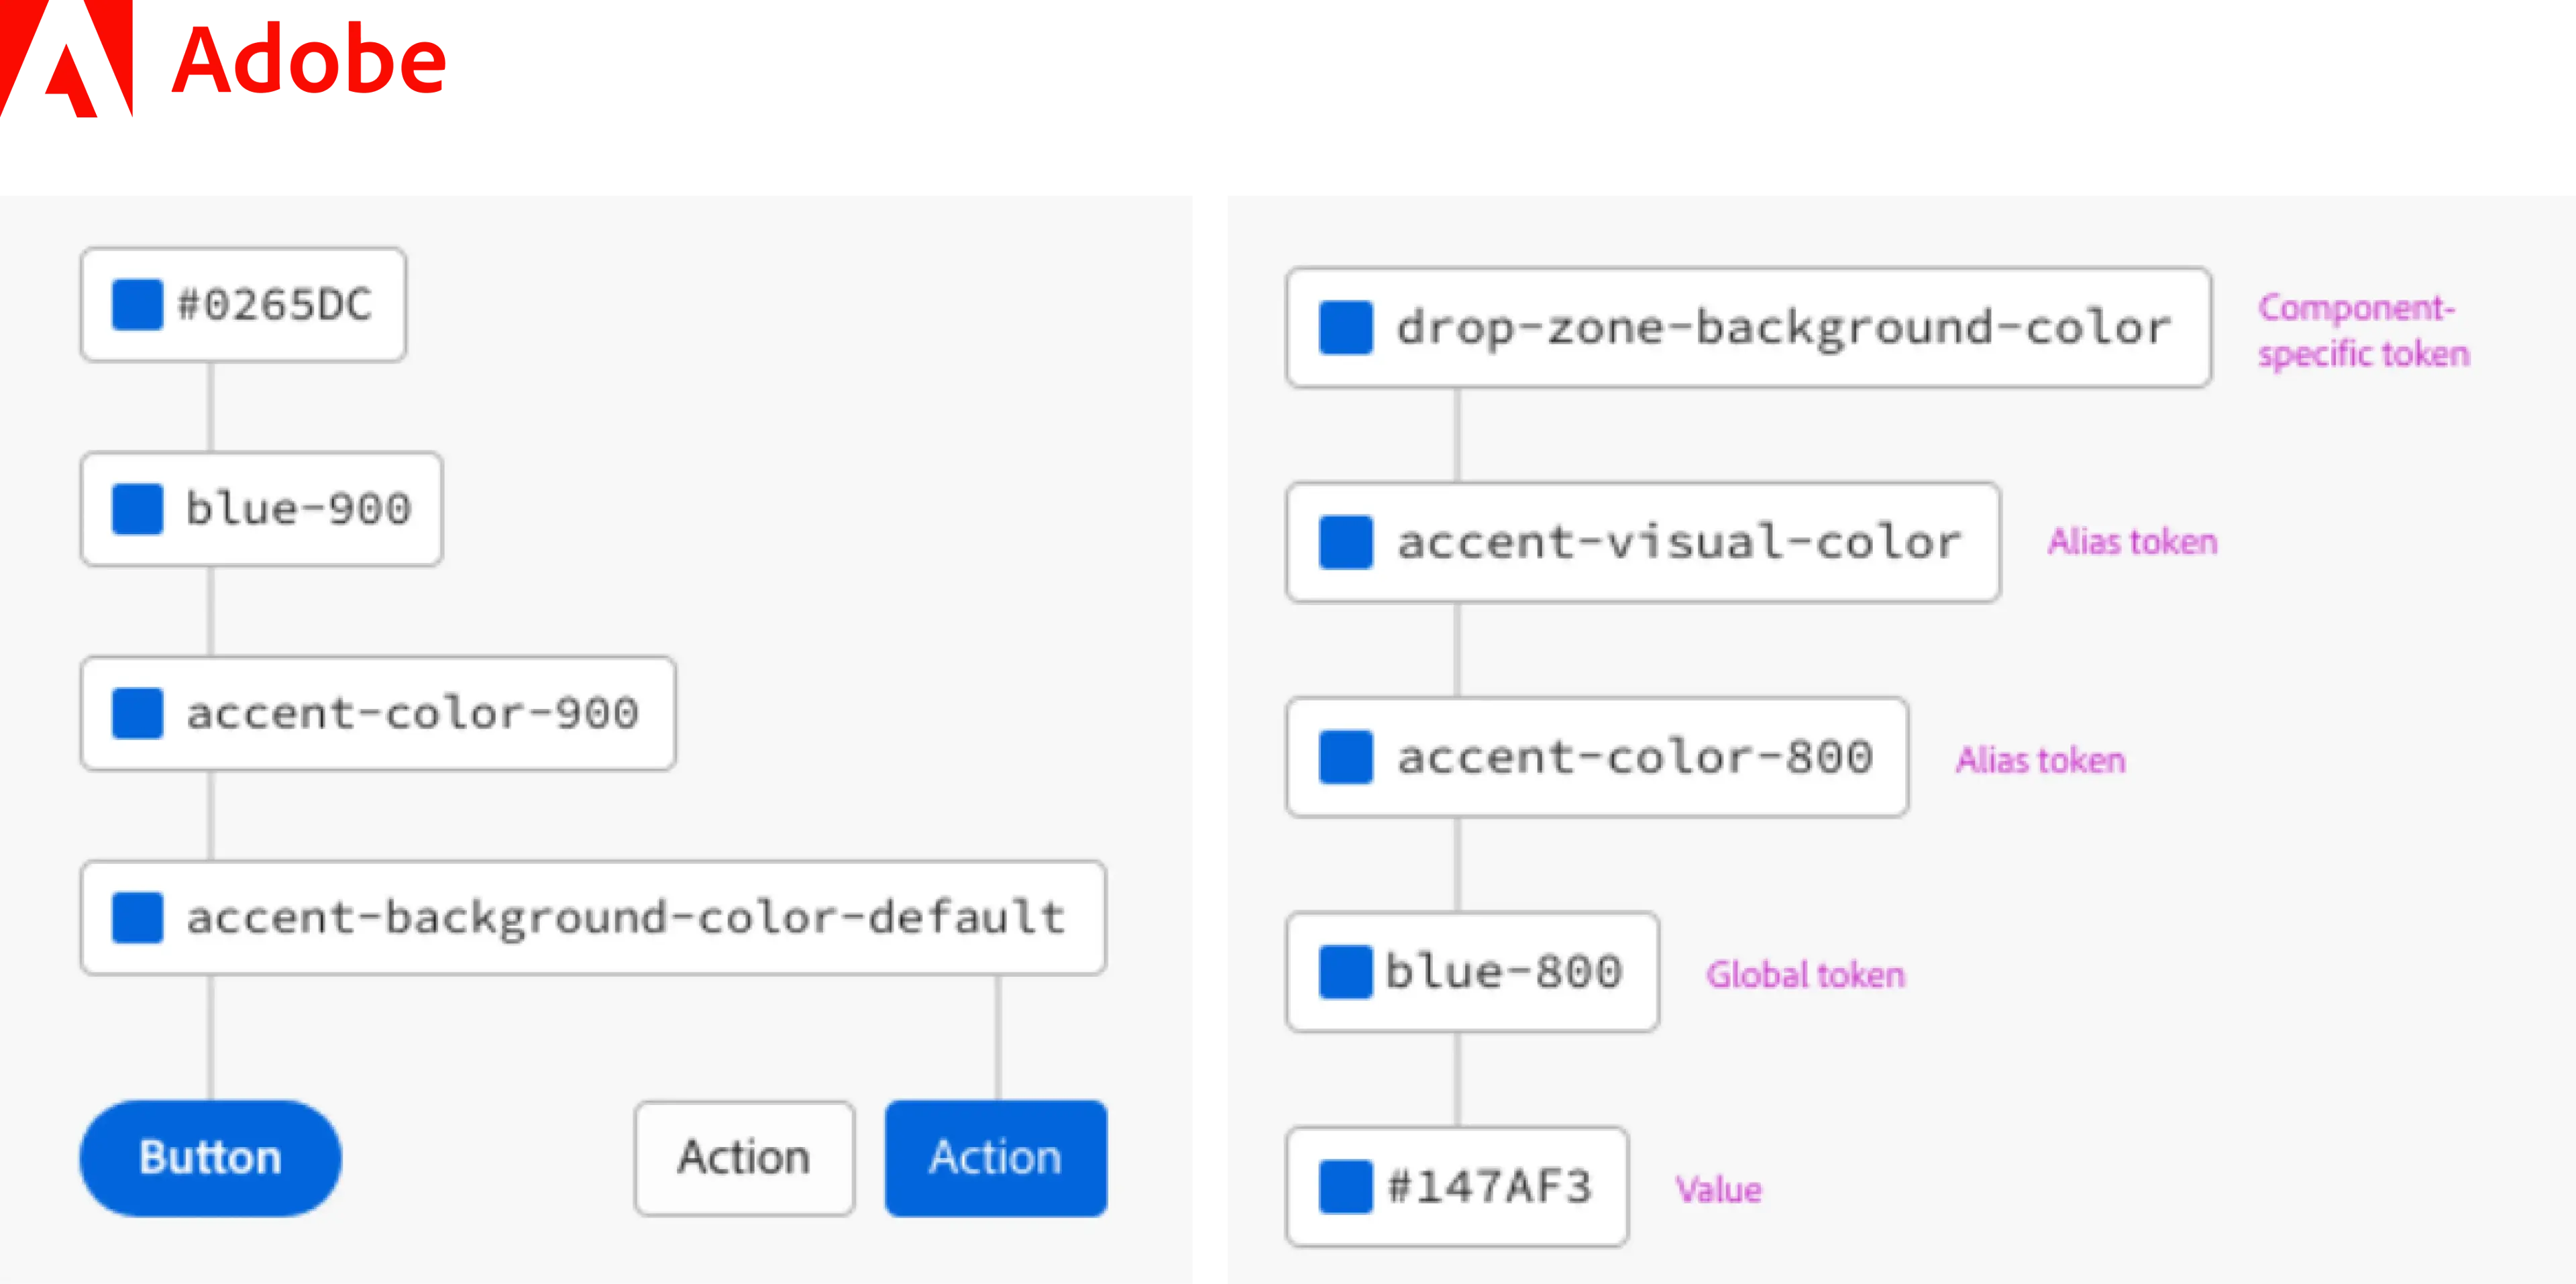The height and width of the screenshot is (1284, 2576).
Task: Click the pink Value label
Action: [x=1718, y=1189]
